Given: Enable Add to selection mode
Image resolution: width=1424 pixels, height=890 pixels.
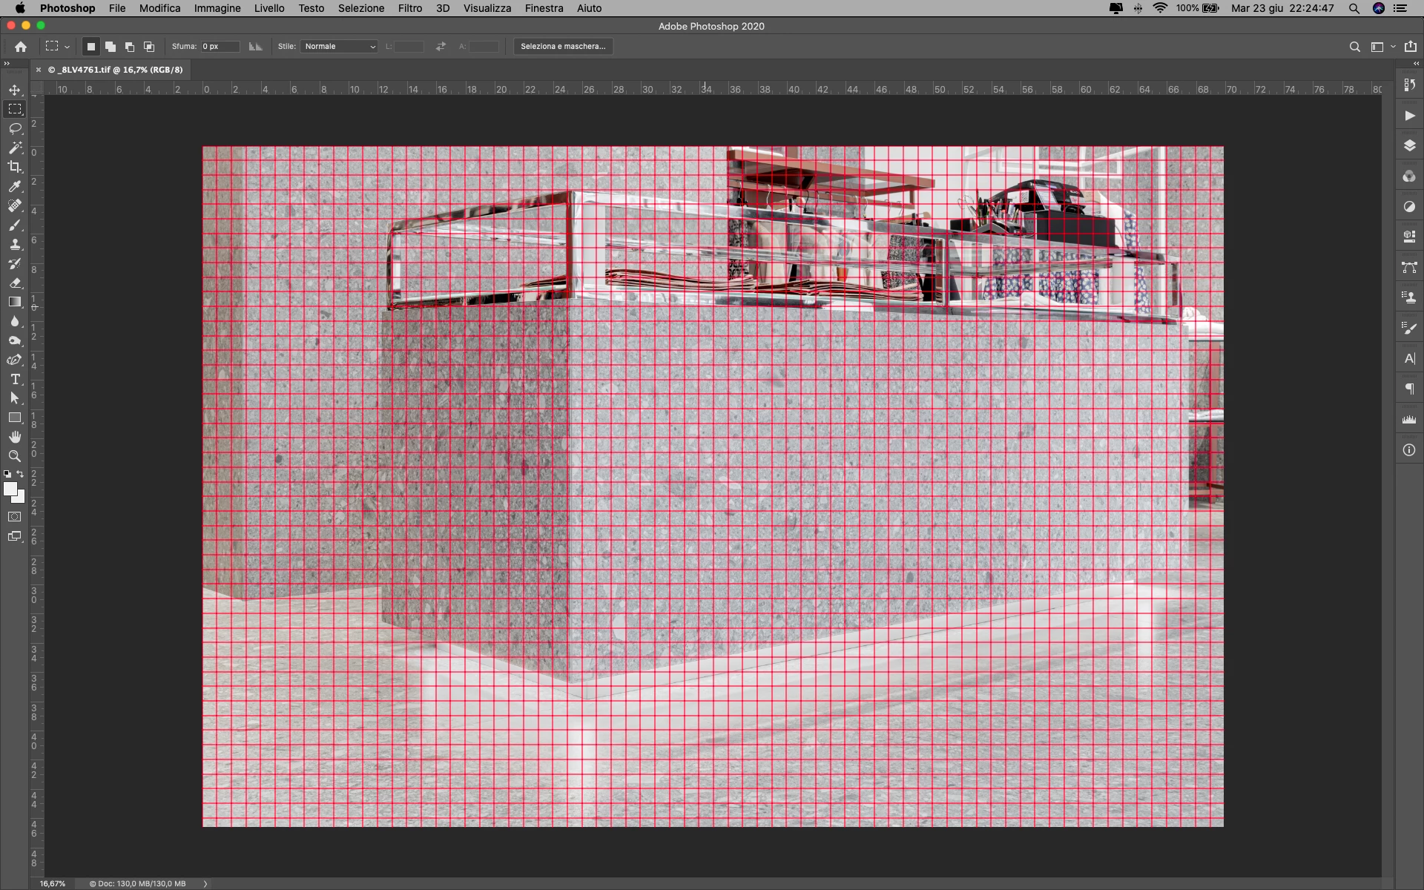Looking at the screenshot, I should tap(110, 46).
